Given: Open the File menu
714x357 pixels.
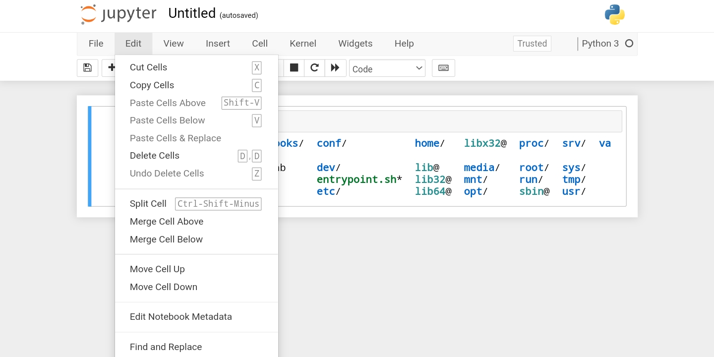Looking at the screenshot, I should coord(96,44).
